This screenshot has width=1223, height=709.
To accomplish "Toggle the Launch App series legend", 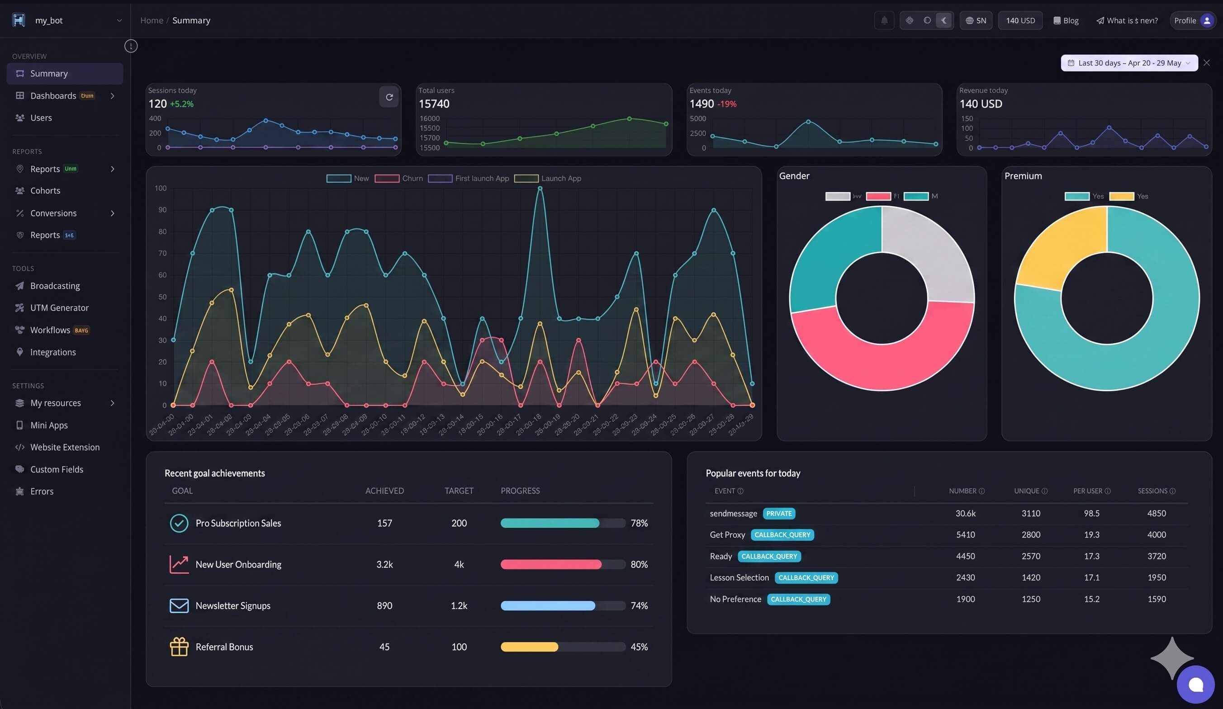I will pyautogui.click(x=547, y=179).
